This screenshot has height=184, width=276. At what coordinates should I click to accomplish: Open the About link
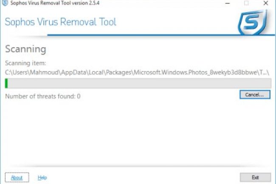(17, 178)
